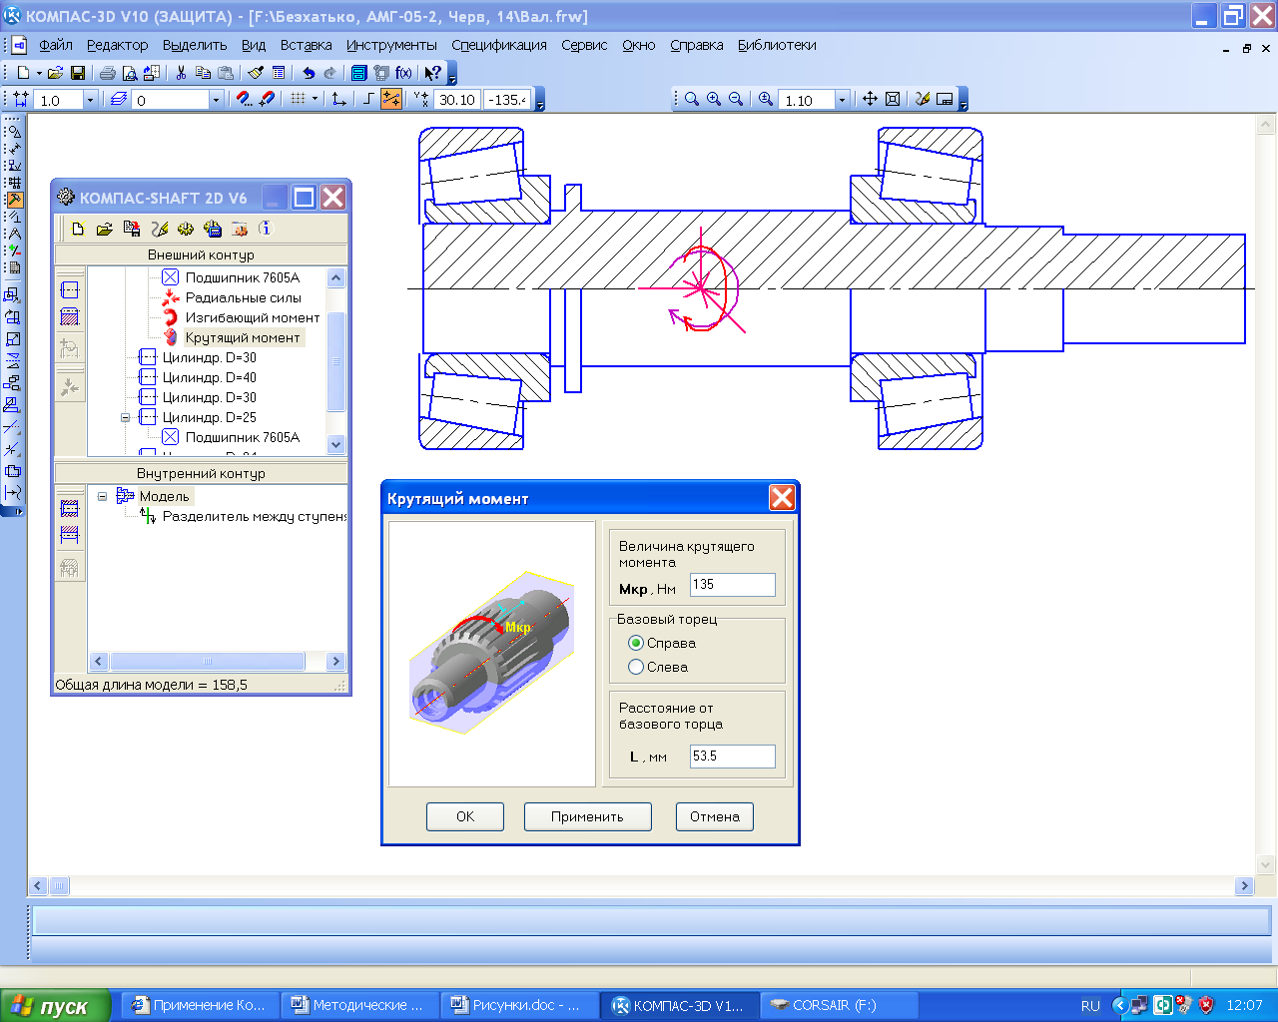Click the local coordinate system icon

coord(339,99)
